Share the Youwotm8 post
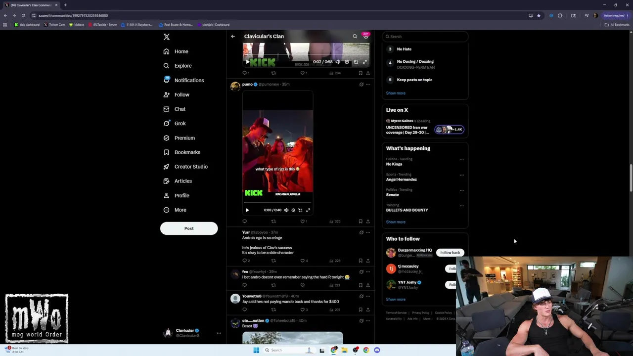This screenshot has height=356, width=633. (368, 310)
